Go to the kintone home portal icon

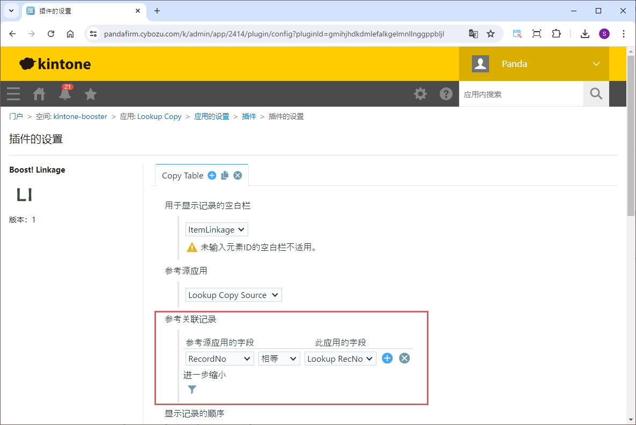tap(39, 94)
